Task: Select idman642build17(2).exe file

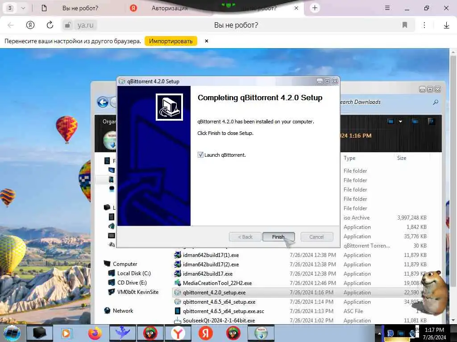Action: tap(211, 265)
